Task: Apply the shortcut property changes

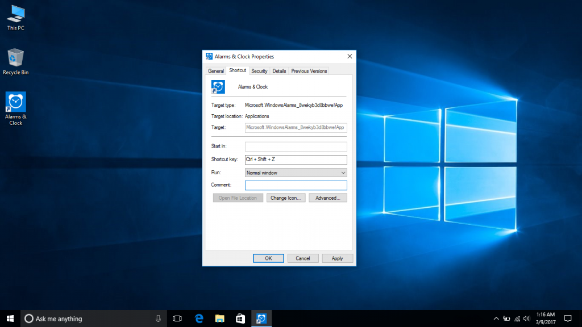Action: [x=338, y=258]
